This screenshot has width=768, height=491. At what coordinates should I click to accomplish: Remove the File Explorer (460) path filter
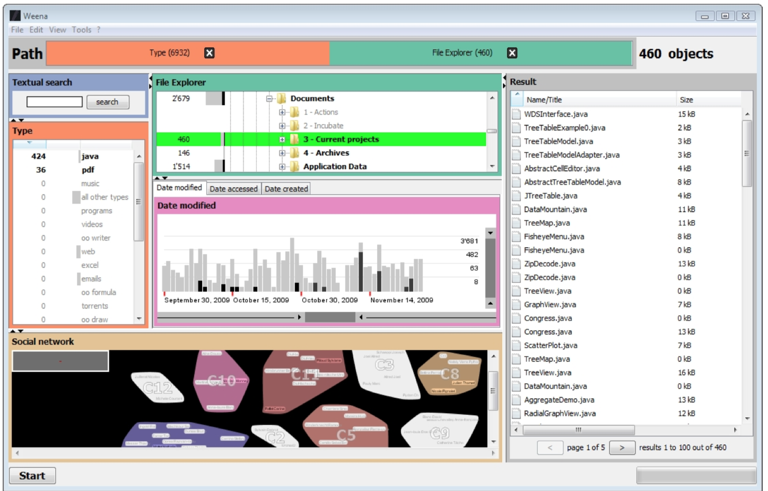coord(512,52)
